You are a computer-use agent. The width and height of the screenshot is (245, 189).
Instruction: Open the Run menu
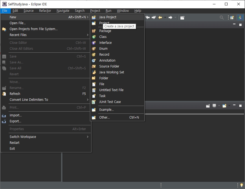point(108,11)
